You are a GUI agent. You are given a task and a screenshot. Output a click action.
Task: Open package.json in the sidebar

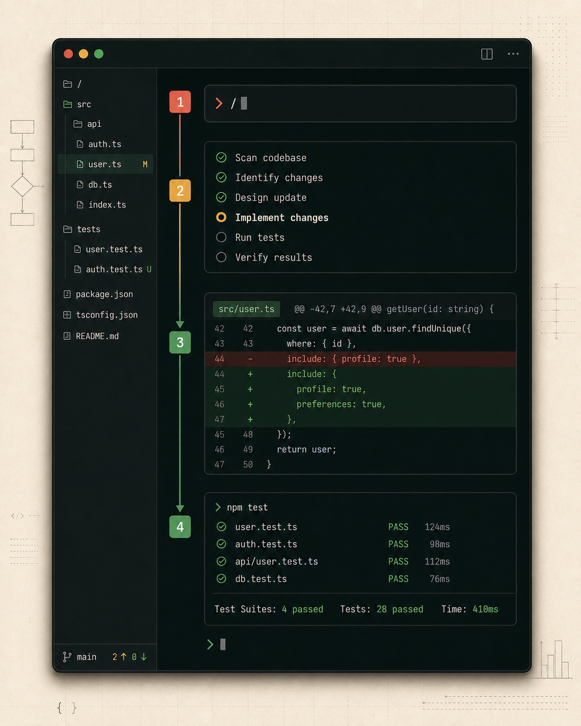pos(104,294)
